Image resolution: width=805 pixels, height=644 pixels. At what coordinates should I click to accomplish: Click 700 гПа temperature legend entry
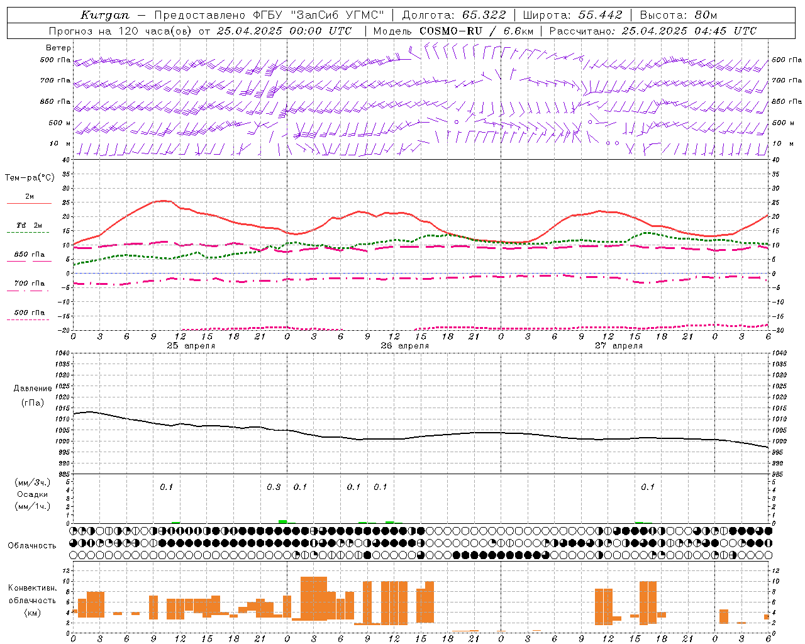(30, 284)
